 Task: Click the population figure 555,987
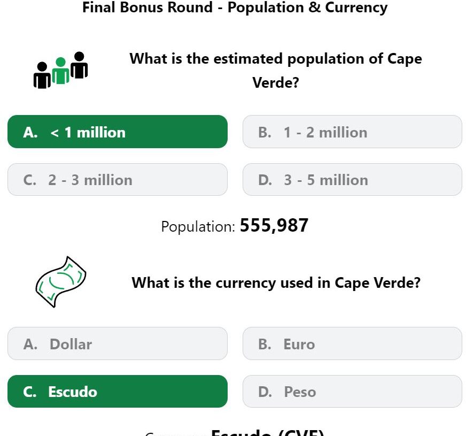pos(274,225)
